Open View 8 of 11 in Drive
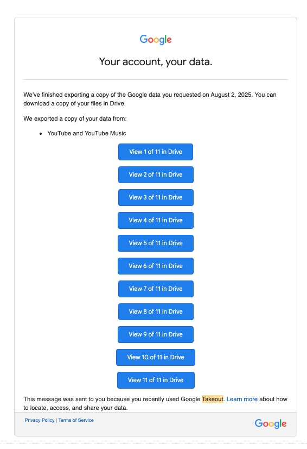Viewport: 307px width, 449px height. [x=156, y=311]
